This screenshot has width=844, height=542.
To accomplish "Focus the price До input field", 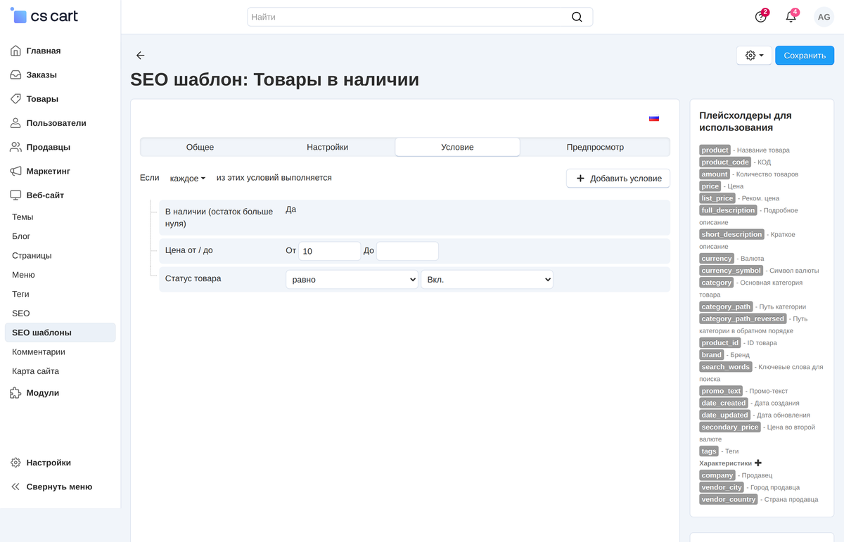I will pos(407,251).
